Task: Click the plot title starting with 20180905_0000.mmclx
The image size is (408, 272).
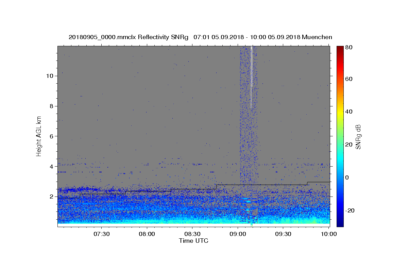Action: tap(200, 37)
